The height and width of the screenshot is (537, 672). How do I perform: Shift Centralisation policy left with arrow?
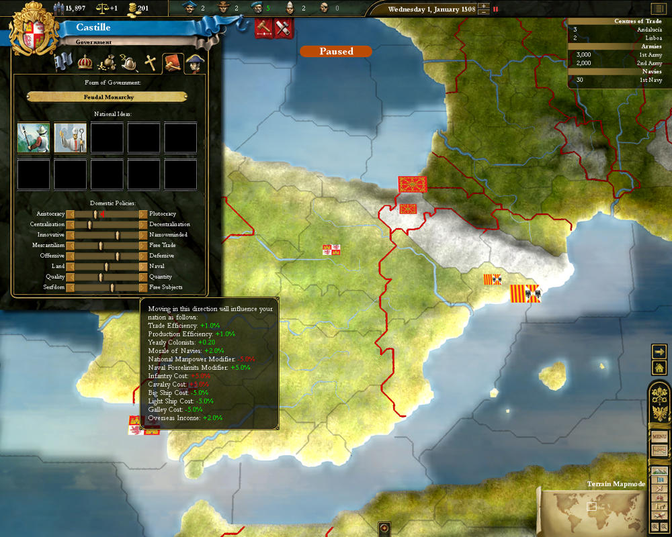point(70,225)
